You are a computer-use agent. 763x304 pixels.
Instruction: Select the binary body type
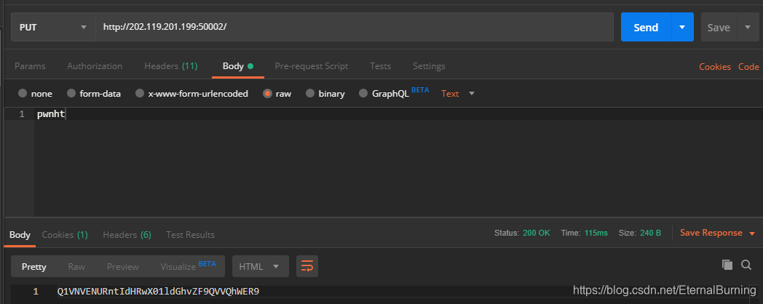pyautogui.click(x=325, y=93)
